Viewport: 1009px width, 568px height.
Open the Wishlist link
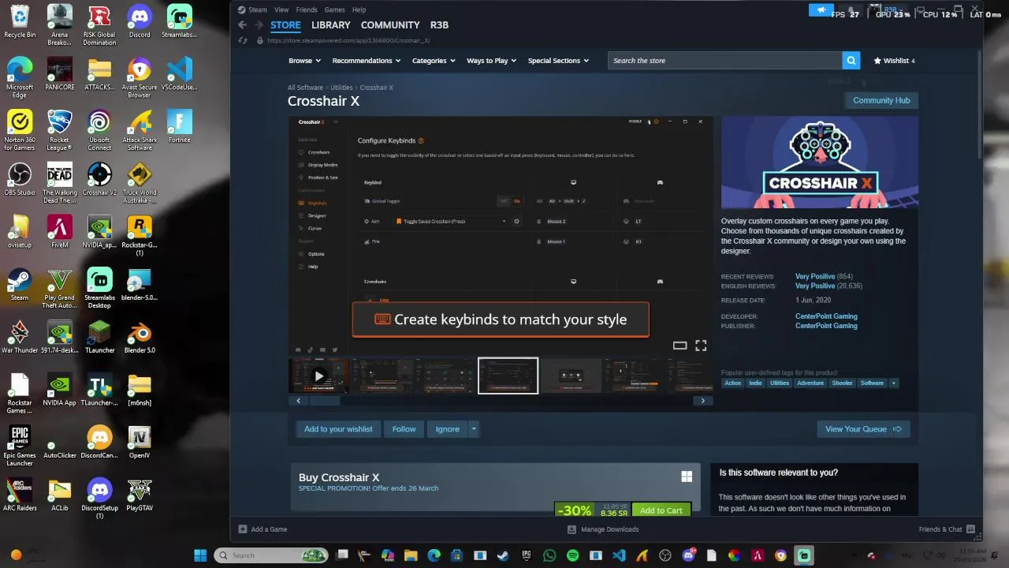pyautogui.click(x=894, y=61)
